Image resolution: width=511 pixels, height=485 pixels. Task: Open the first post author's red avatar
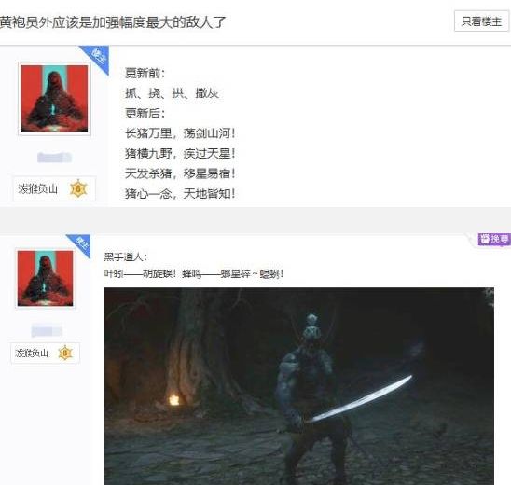54,99
